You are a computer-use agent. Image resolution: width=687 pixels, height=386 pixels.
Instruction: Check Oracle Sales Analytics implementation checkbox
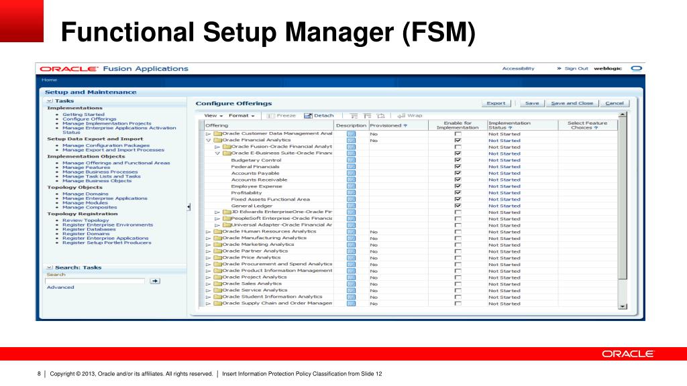pyautogui.click(x=458, y=284)
